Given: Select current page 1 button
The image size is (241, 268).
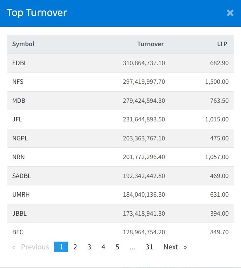Looking at the screenshot, I should pyautogui.click(x=61, y=247).
